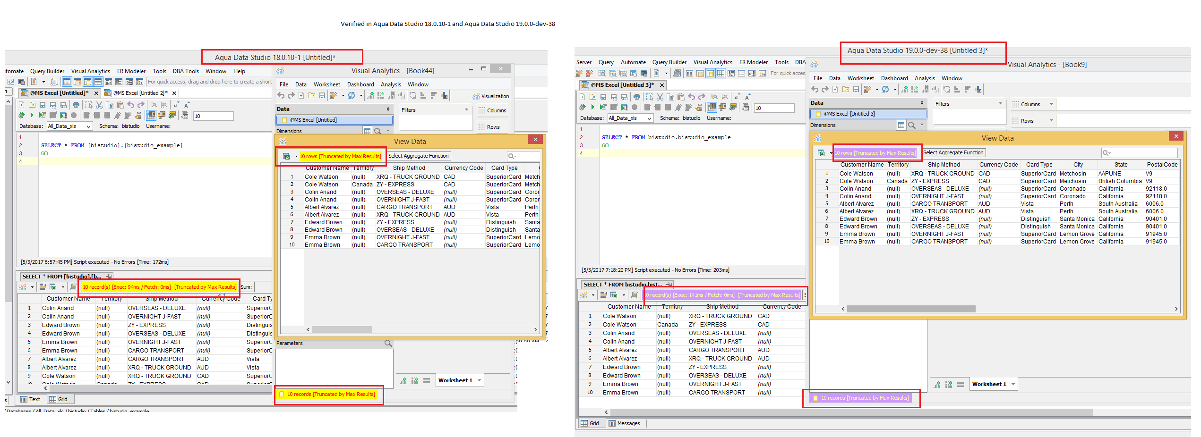Click the Paste clipboard icon in the 19.0.0-dev-38 editor toolbar
The height and width of the screenshot is (437, 1201).
[681, 97]
